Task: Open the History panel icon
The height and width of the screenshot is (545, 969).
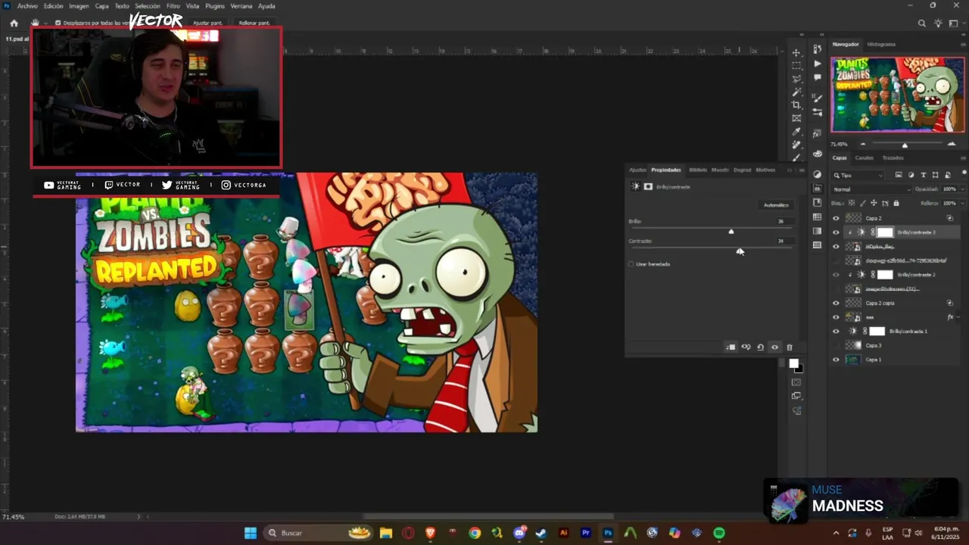Action: click(817, 50)
